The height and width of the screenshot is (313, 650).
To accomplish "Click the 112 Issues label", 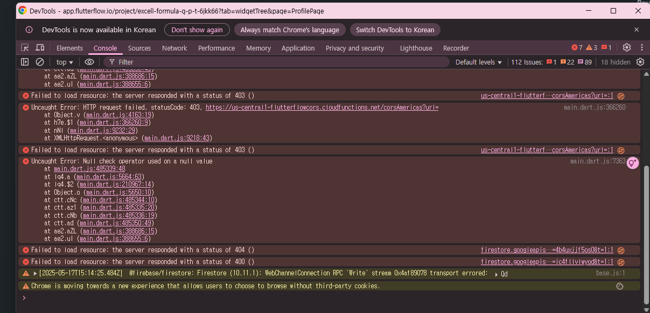I will click(527, 62).
